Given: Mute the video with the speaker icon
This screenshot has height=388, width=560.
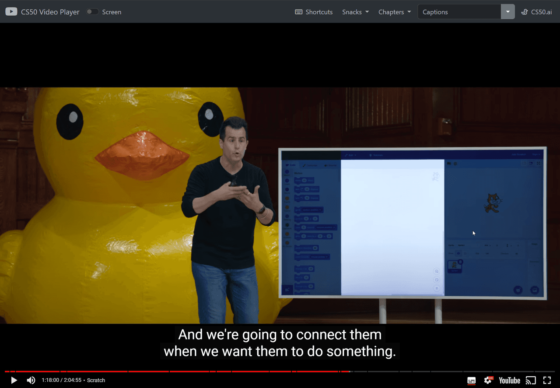Looking at the screenshot, I should point(31,380).
